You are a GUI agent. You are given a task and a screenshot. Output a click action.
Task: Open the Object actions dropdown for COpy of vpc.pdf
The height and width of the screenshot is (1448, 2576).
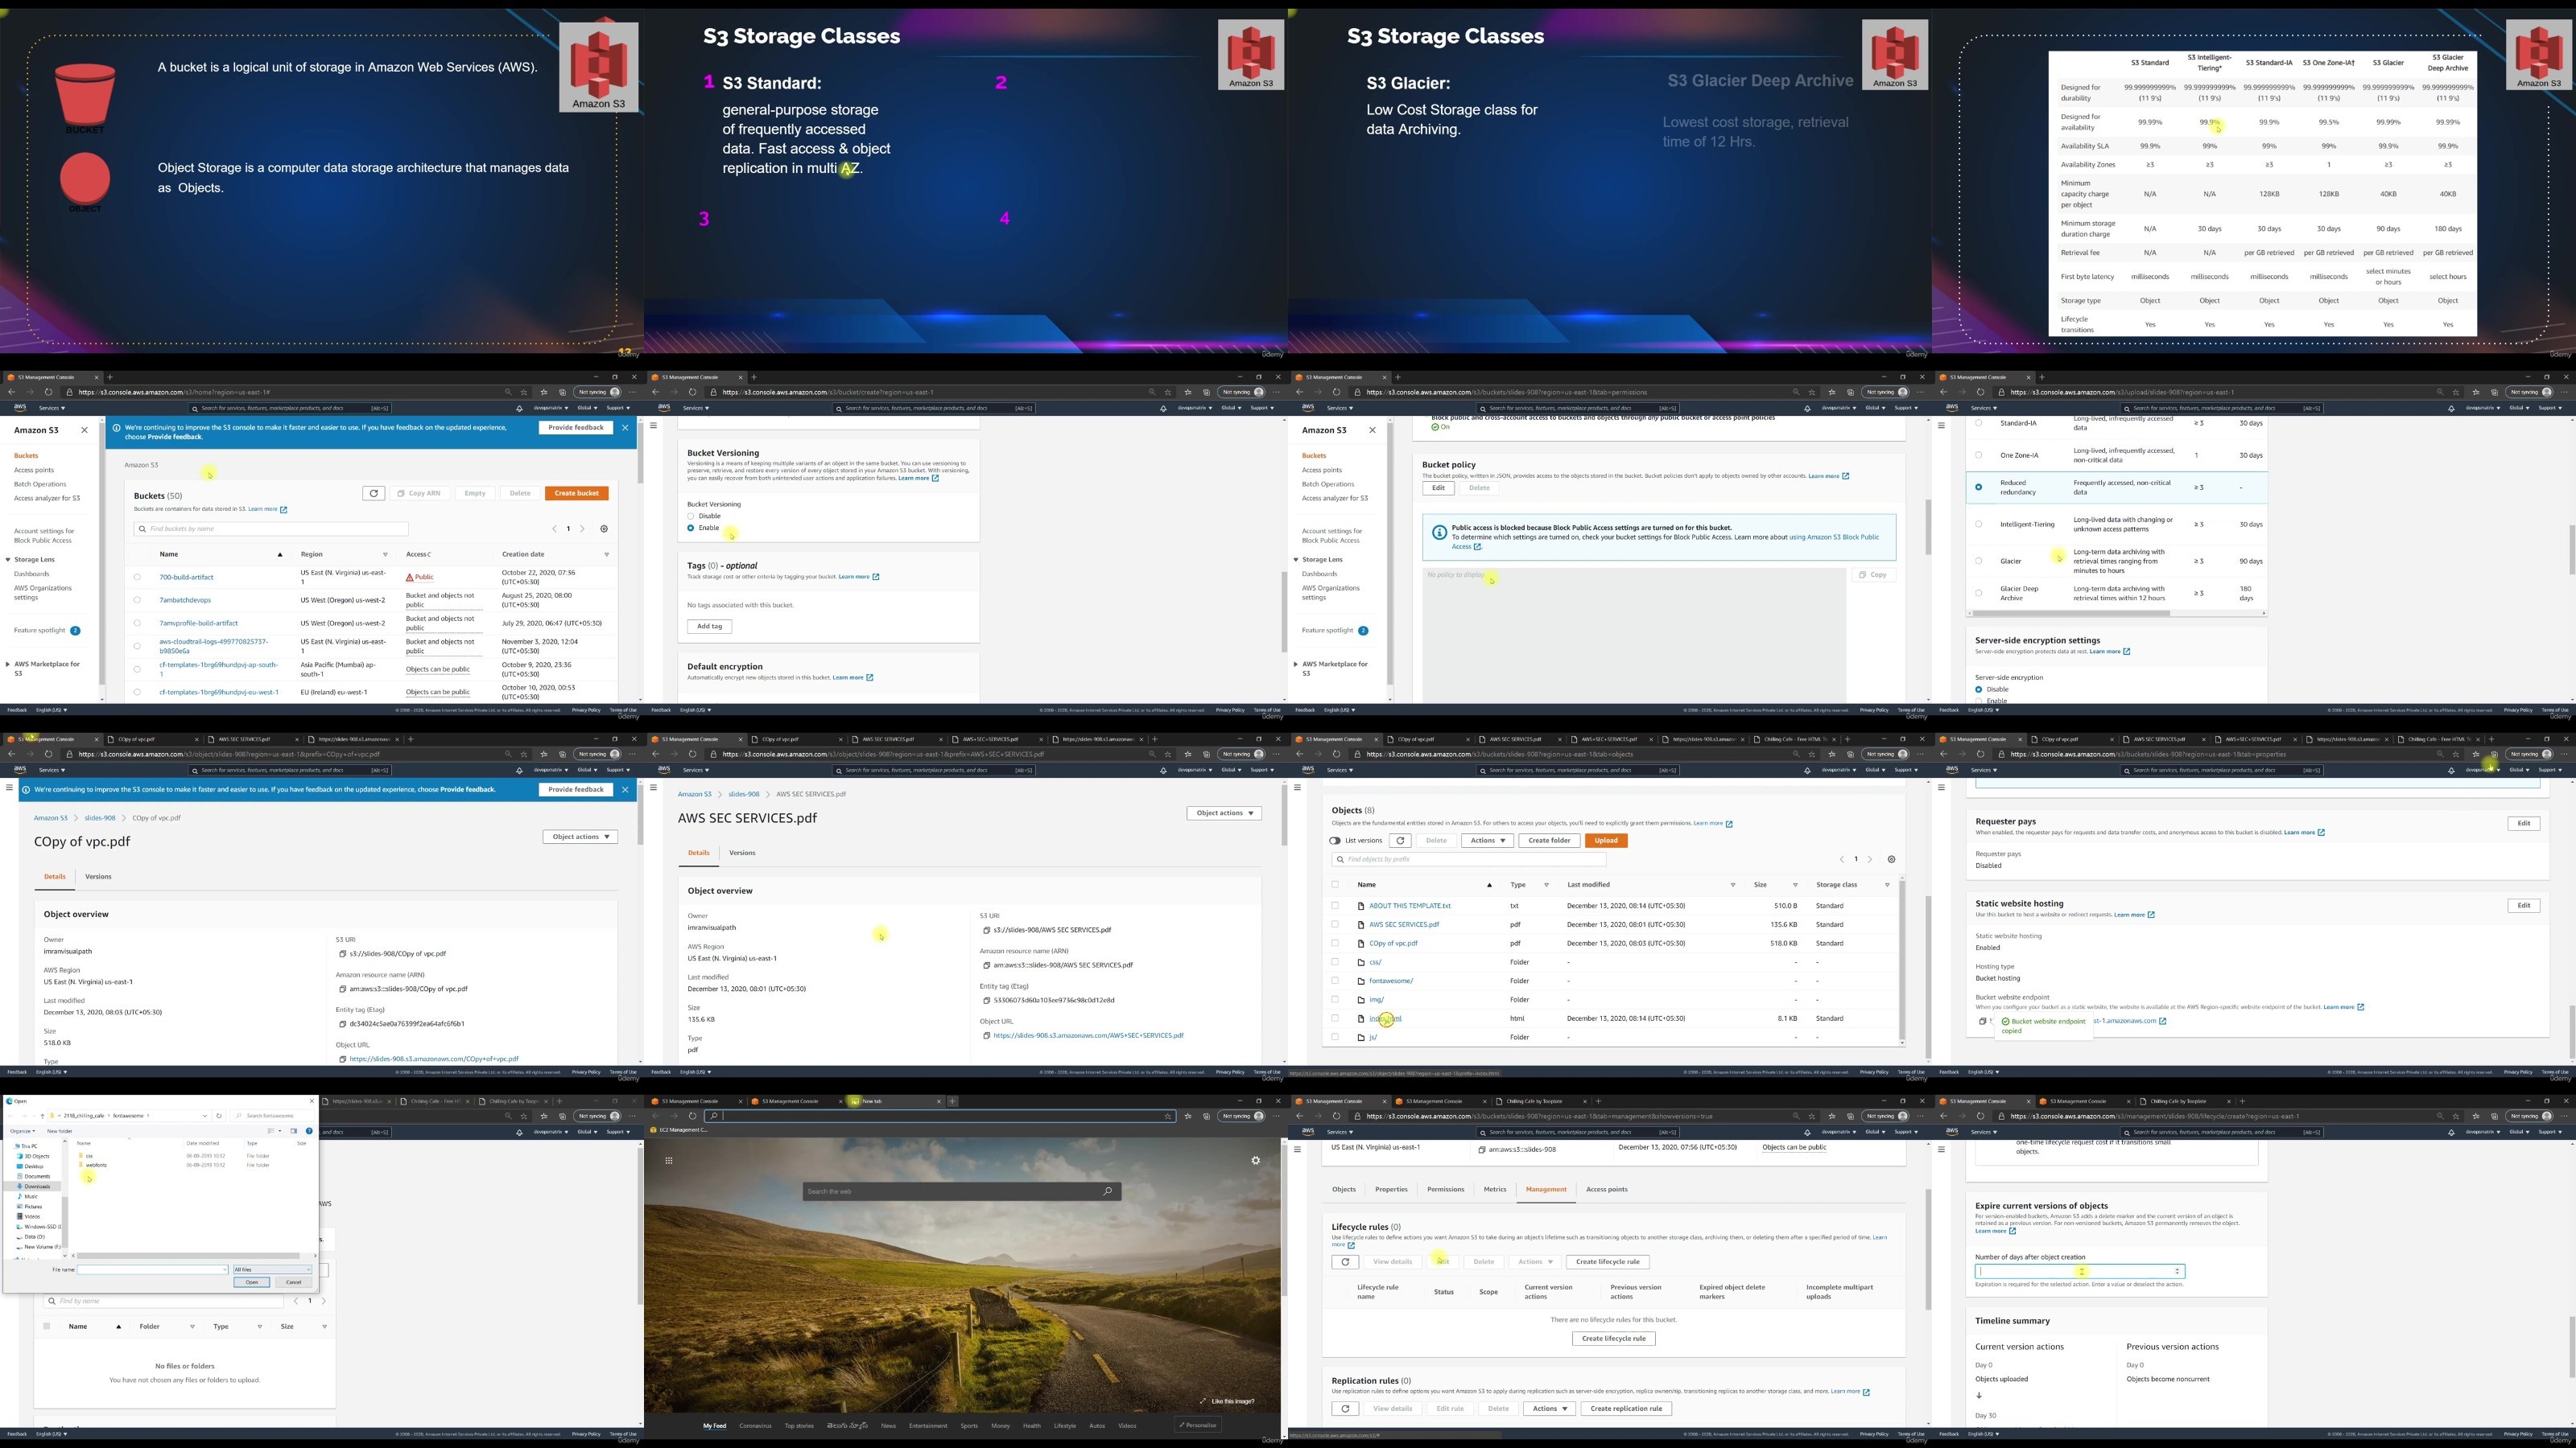pyautogui.click(x=580, y=837)
